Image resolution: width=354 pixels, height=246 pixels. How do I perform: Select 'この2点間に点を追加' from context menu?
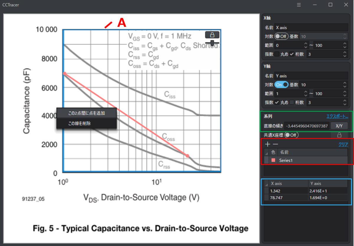pyautogui.click(x=86, y=113)
